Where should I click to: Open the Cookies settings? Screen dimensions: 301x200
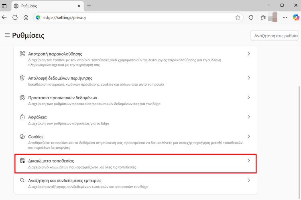tap(136, 142)
